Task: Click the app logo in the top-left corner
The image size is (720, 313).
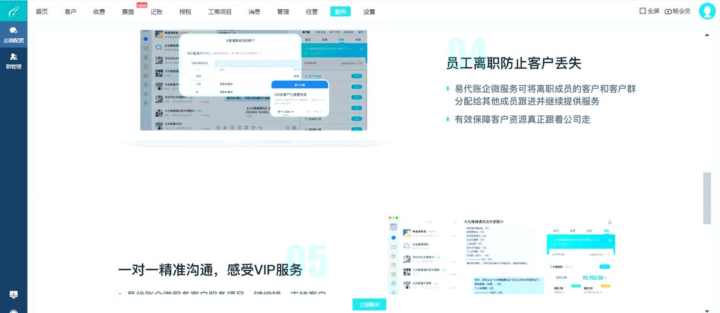Action: (13, 11)
